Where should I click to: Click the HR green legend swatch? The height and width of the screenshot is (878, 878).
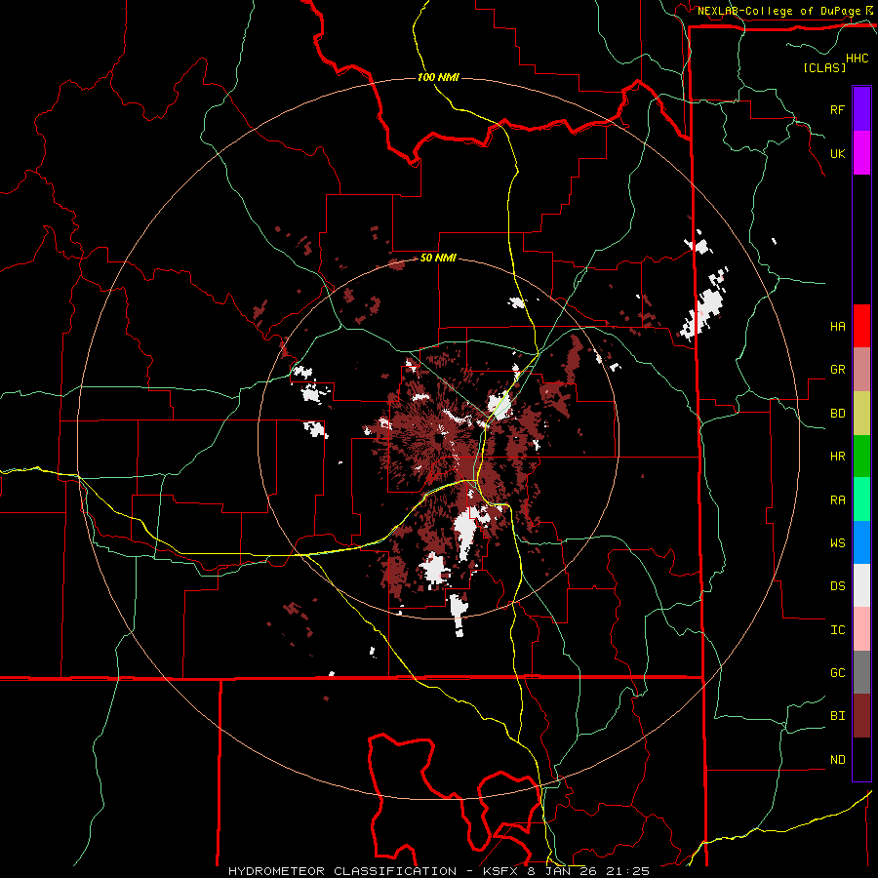coord(861,456)
